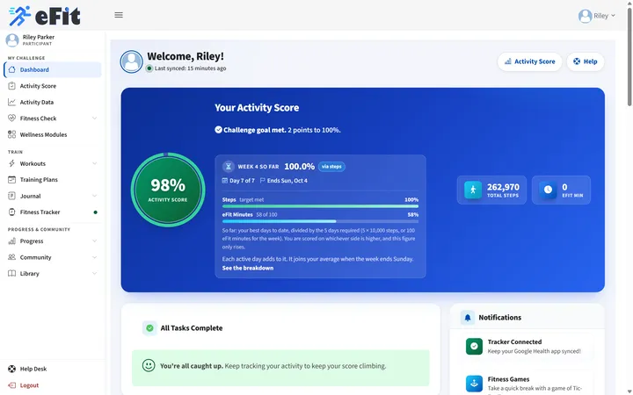Click the eFit Min clock icon
This screenshot has height=395, width=633.
pos(548,190)
